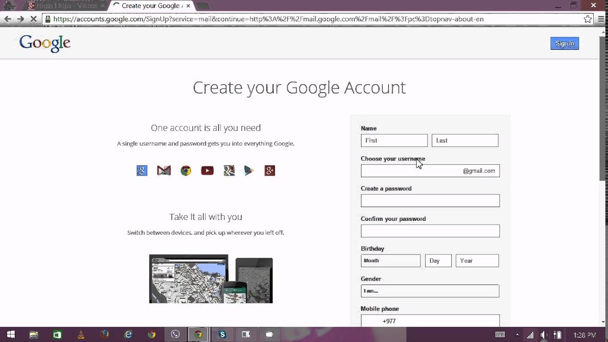Viewport: 608px width, 342px height.
Task: Click the birthday Day field
Action: tap(438, 261)
